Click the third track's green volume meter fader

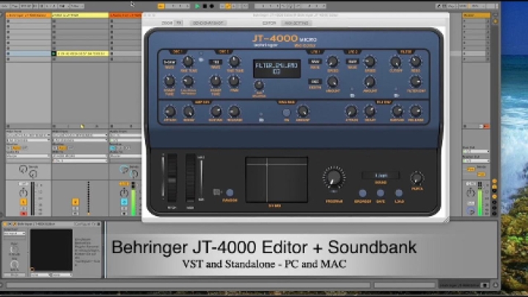coord(133,199)
